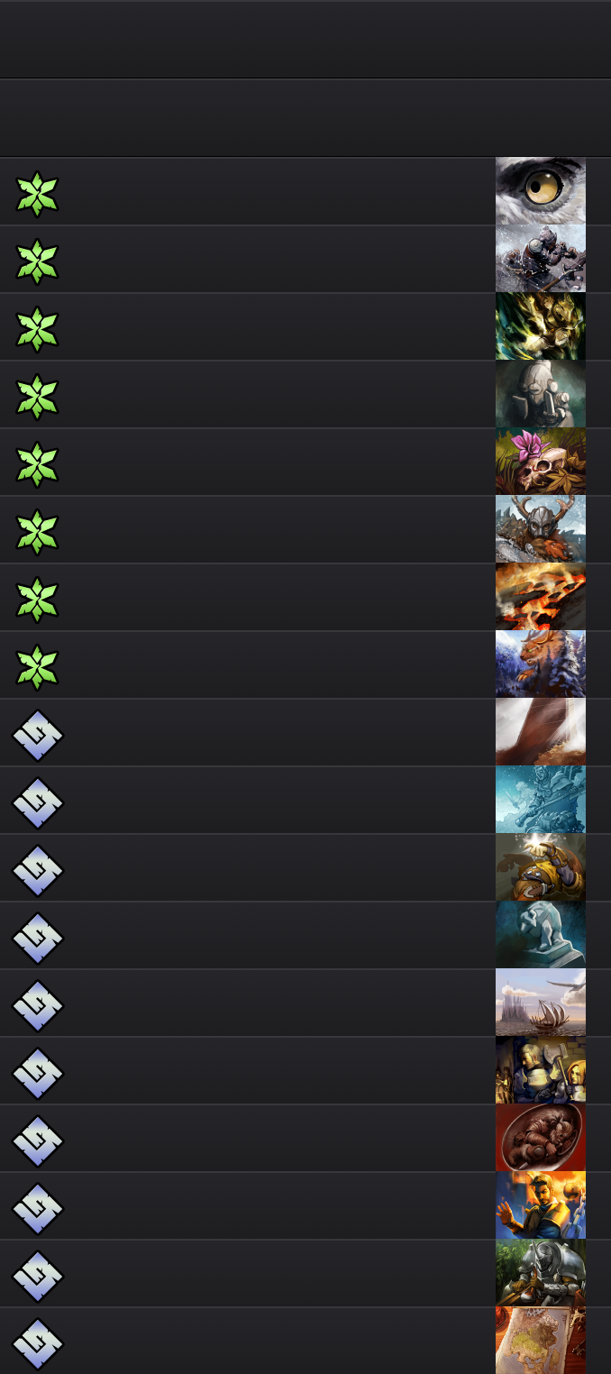The height and width of the screenshot is (1374, 611).
Task: Open the owl eye card thumbnail
Action: pyautogui.click(x=541, y=191)
